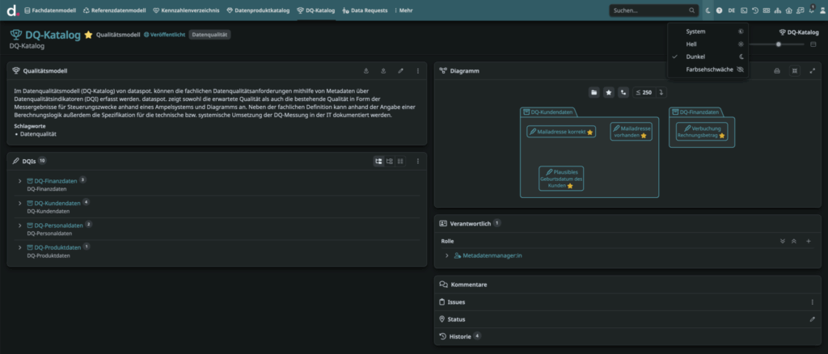Select System theme option
This screenshot has width=828, height=354.
click(708, 32)
